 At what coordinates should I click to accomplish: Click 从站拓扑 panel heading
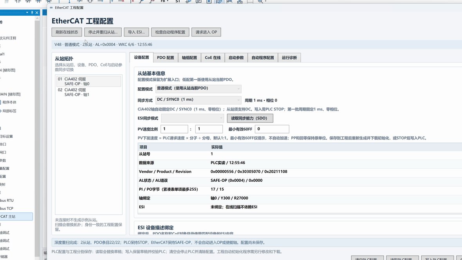(64, 59)
